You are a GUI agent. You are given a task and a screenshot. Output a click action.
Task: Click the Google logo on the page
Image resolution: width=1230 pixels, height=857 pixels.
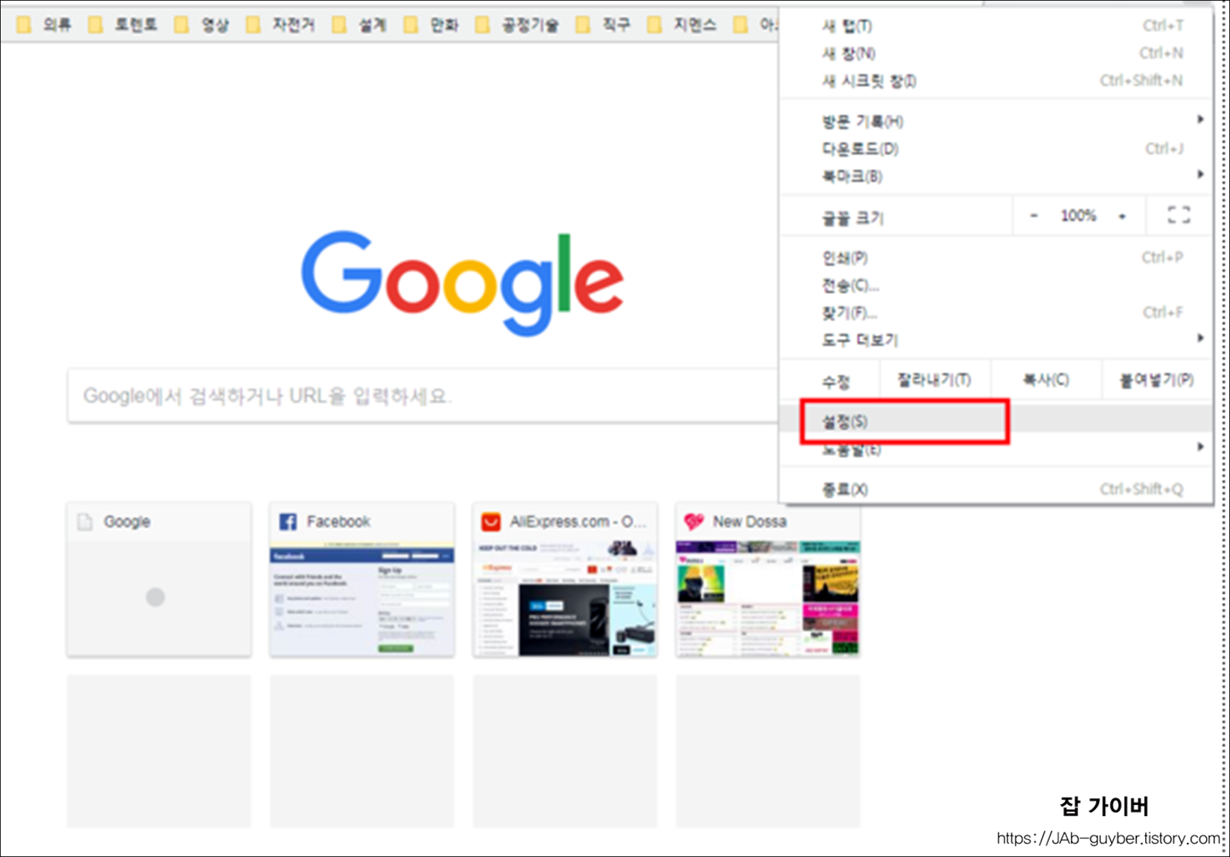click(x=463, y=282)
